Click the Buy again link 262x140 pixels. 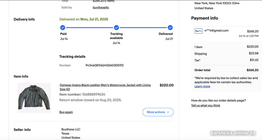66,112
